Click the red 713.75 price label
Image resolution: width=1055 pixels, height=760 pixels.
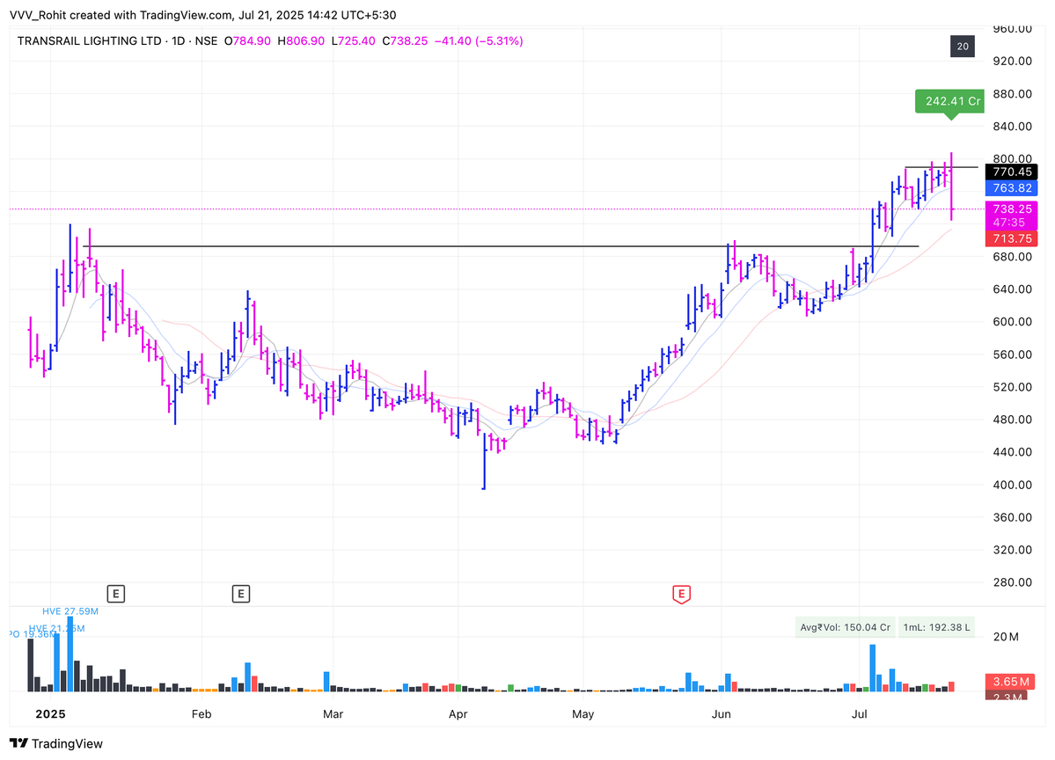coord(1011,238)
